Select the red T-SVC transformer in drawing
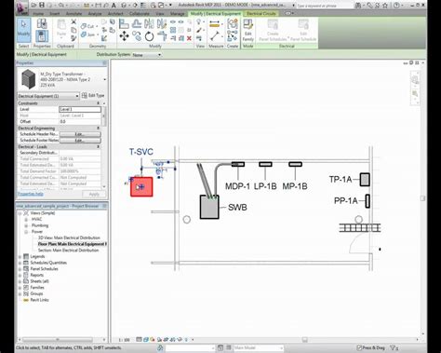 click(141, 186)
